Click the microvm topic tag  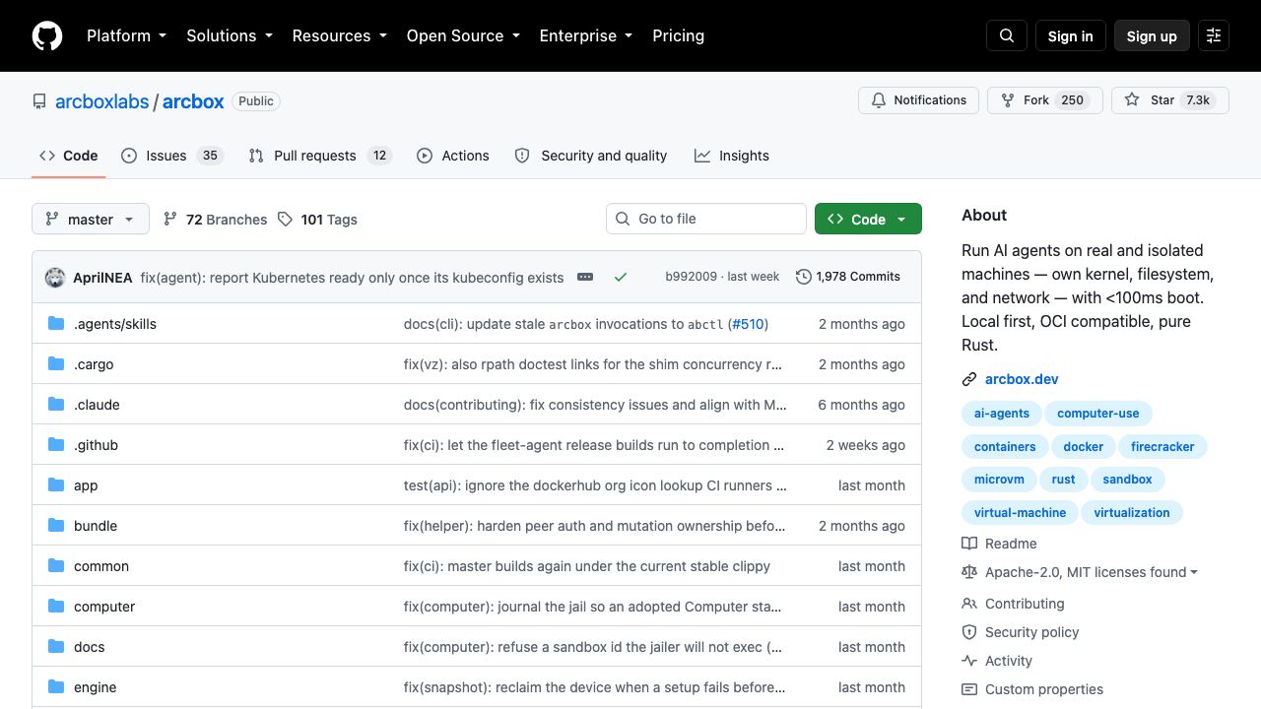pos(999,480)
